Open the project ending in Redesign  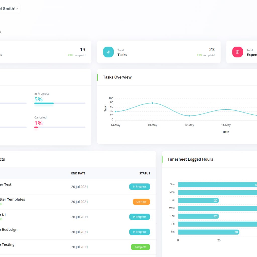[9, 229]
